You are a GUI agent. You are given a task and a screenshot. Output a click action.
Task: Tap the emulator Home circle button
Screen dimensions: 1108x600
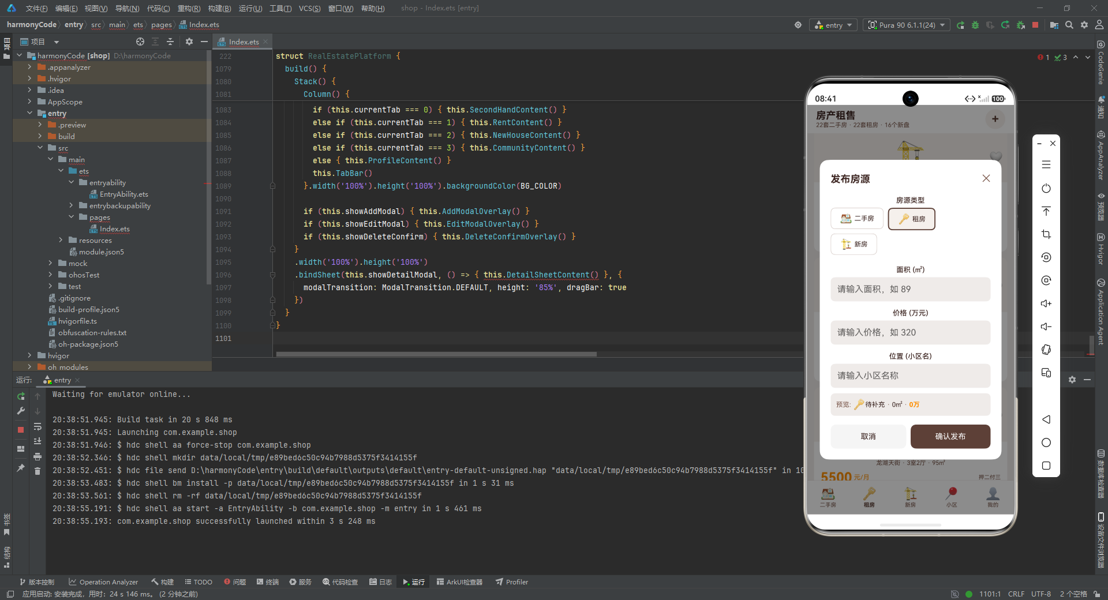click(x=1046, y=442)
